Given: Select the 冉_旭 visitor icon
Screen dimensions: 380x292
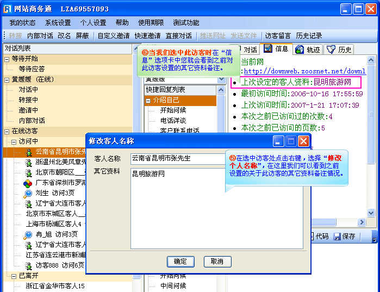Looking at the screenshot, I should [x=28, y=234].
